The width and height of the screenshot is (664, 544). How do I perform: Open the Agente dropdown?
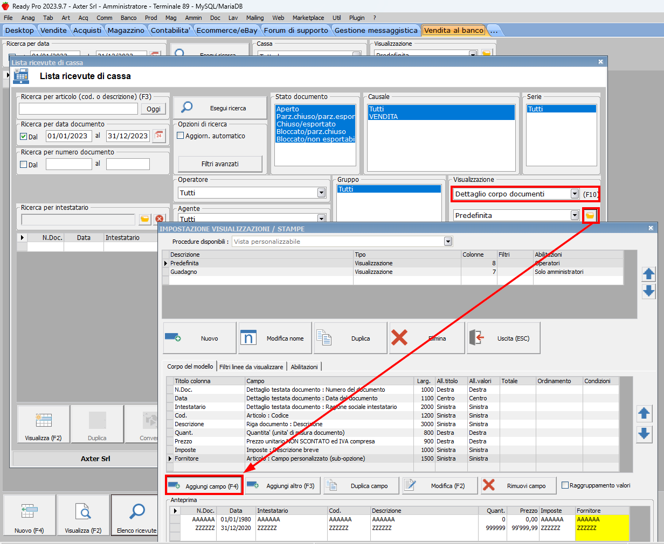coord(321,218)
